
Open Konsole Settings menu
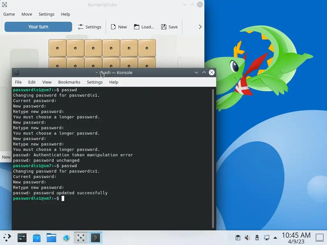pyautogui.click(x=95, y=82)
